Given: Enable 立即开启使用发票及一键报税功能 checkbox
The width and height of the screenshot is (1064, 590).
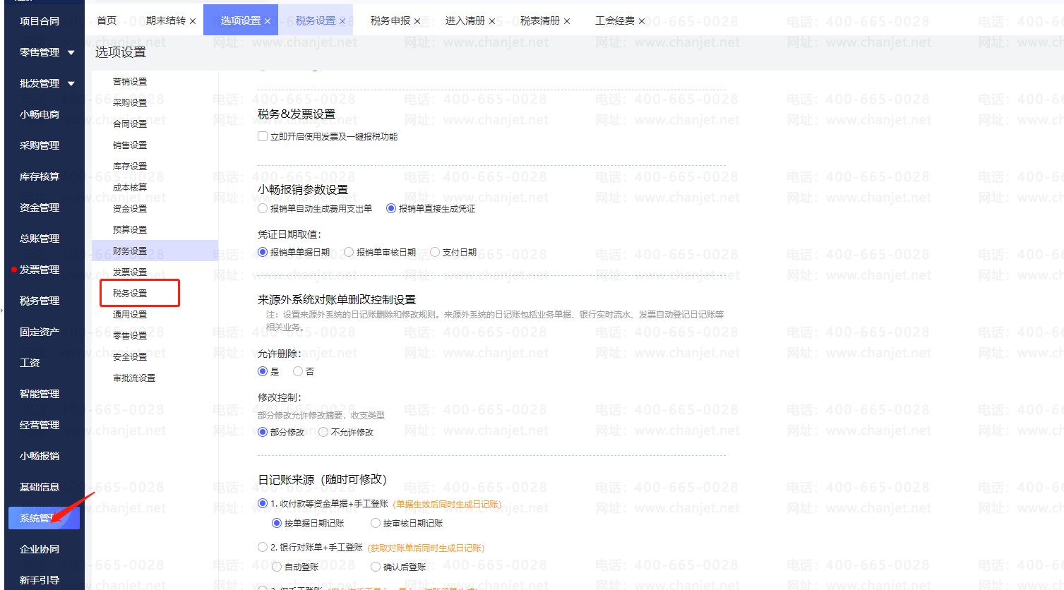Looking at the screenshot, I should click(263, 137).
